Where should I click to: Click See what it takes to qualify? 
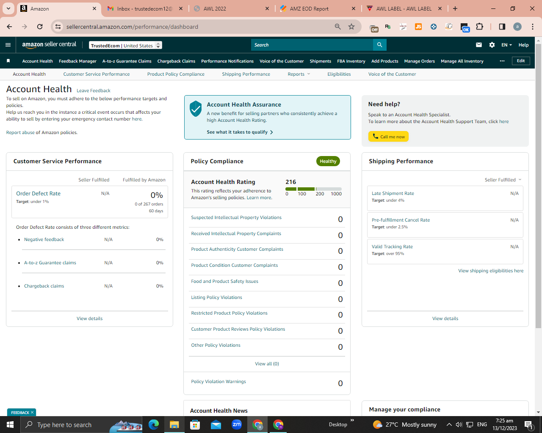click(240, 132)
